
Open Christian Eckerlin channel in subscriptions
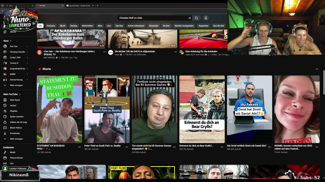tap(15, 52)
